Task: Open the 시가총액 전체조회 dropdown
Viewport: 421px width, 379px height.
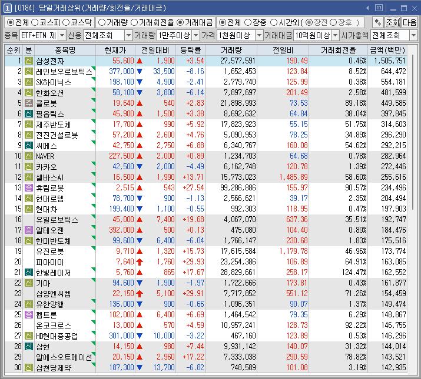Action: coord(413,35)
